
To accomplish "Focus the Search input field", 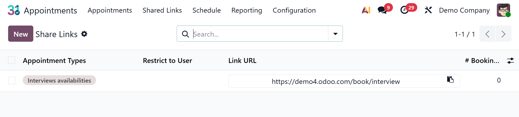I will tap(259, 34).
